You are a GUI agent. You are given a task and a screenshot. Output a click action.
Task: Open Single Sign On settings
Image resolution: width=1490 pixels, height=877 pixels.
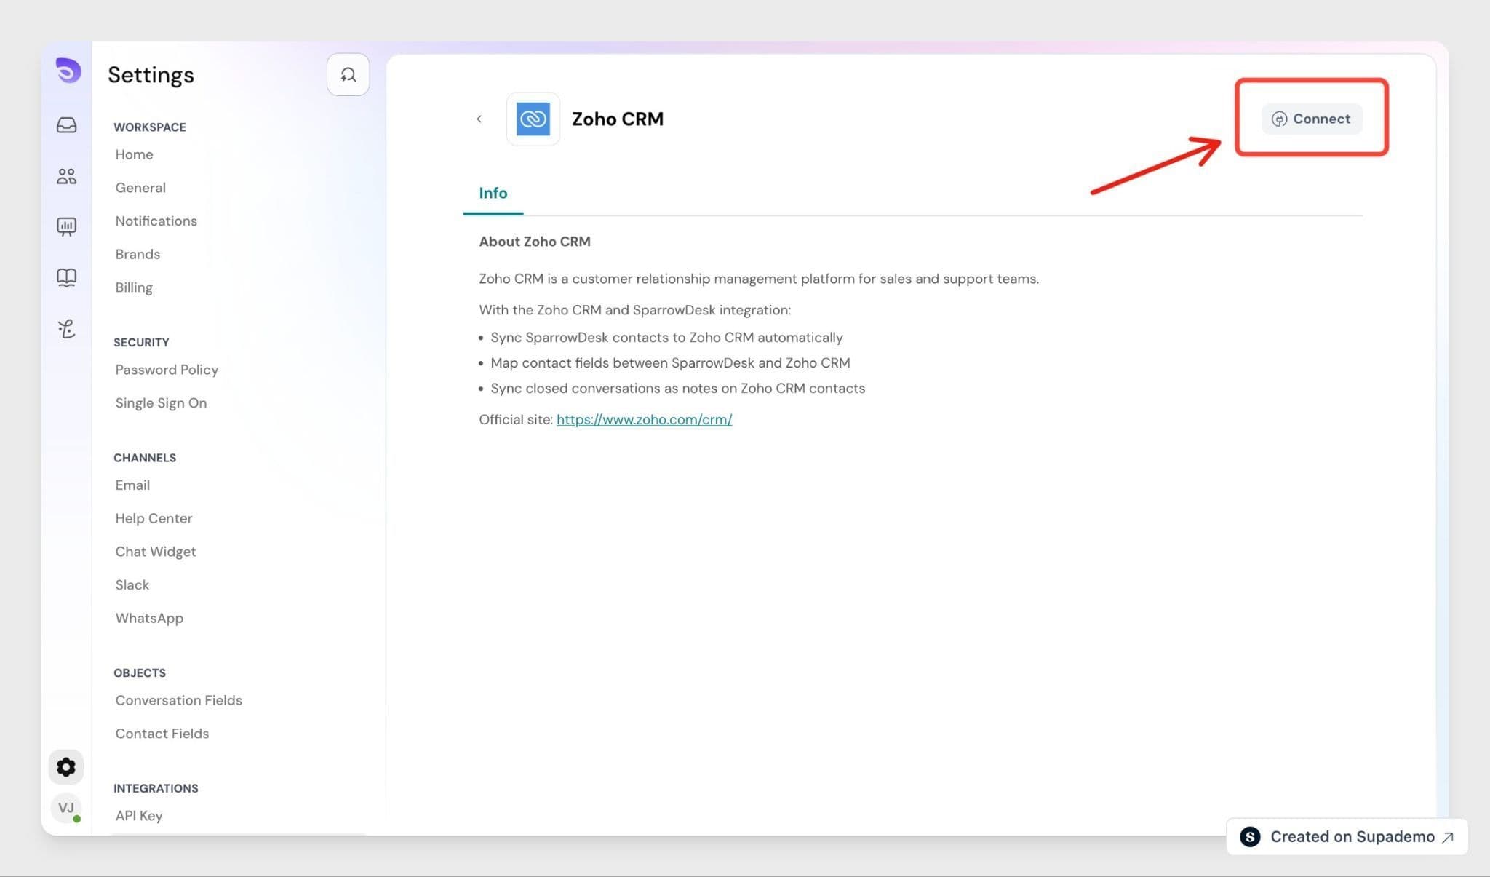pyautogui.click(x=161, y=402)
